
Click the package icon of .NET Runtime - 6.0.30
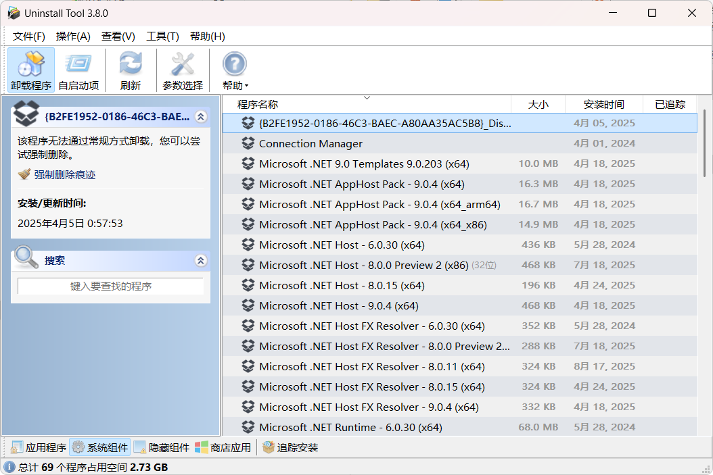248,427
